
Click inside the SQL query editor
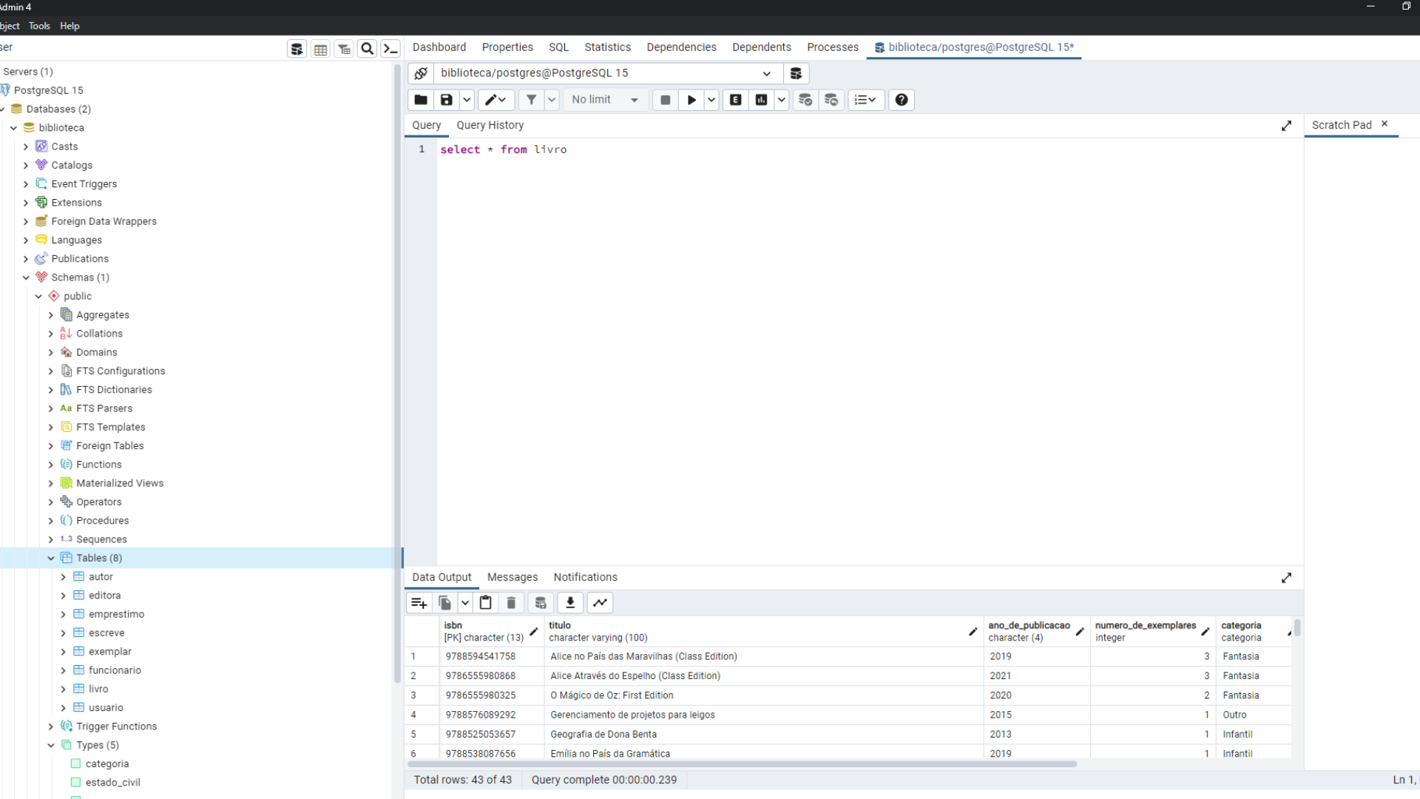870,351
